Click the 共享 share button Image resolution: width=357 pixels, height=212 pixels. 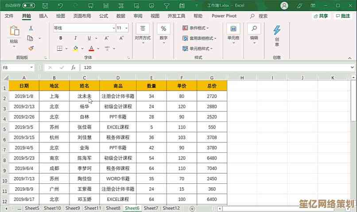pos(321,16)
